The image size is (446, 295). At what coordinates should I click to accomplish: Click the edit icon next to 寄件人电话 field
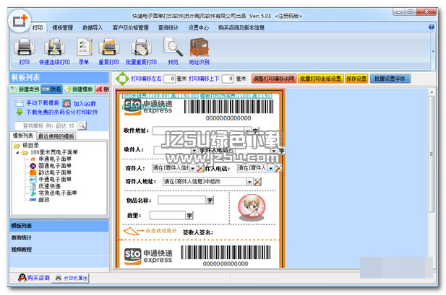(x=278, y=168)
